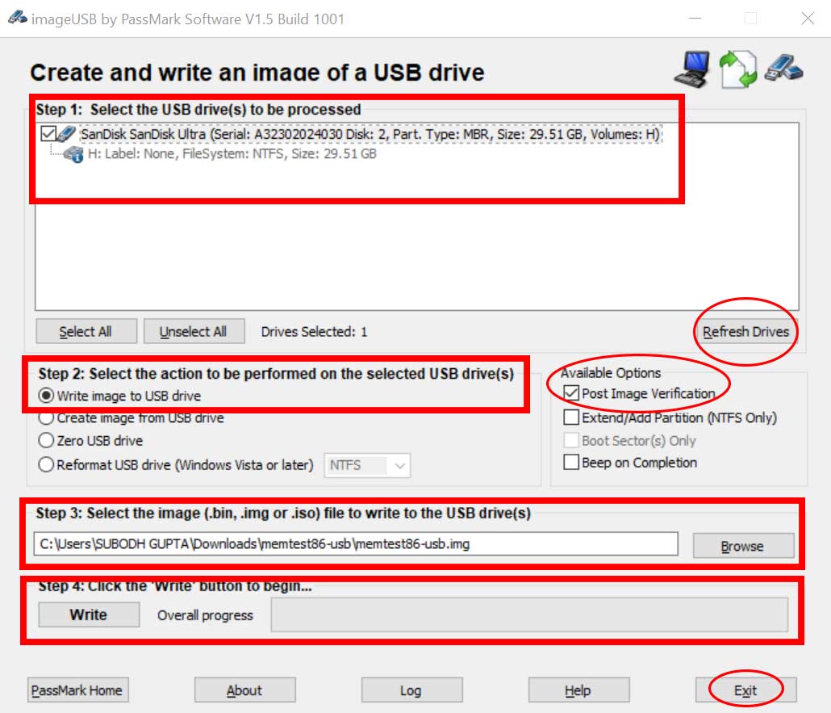Click the green arrows transfer icon
Screen dimensions: 831x713
(x=737, y=69)
